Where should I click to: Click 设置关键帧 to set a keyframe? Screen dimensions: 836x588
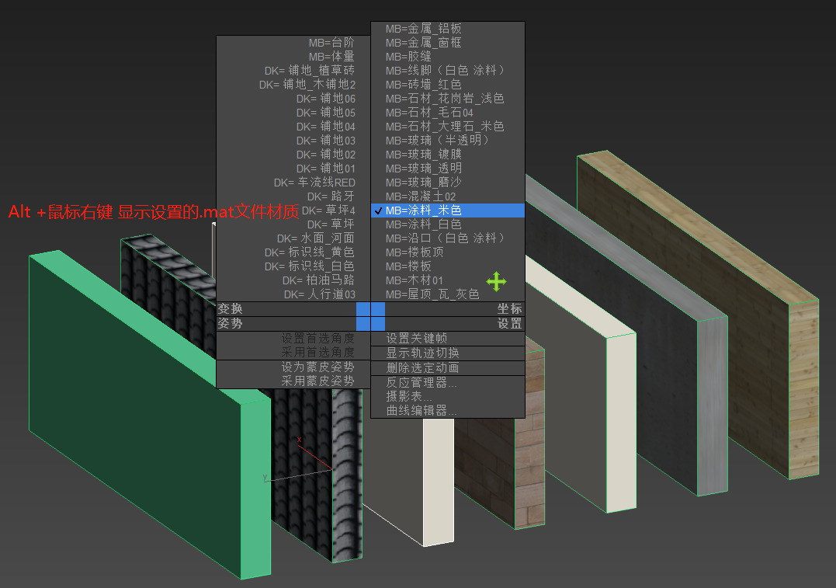point(417,338)
